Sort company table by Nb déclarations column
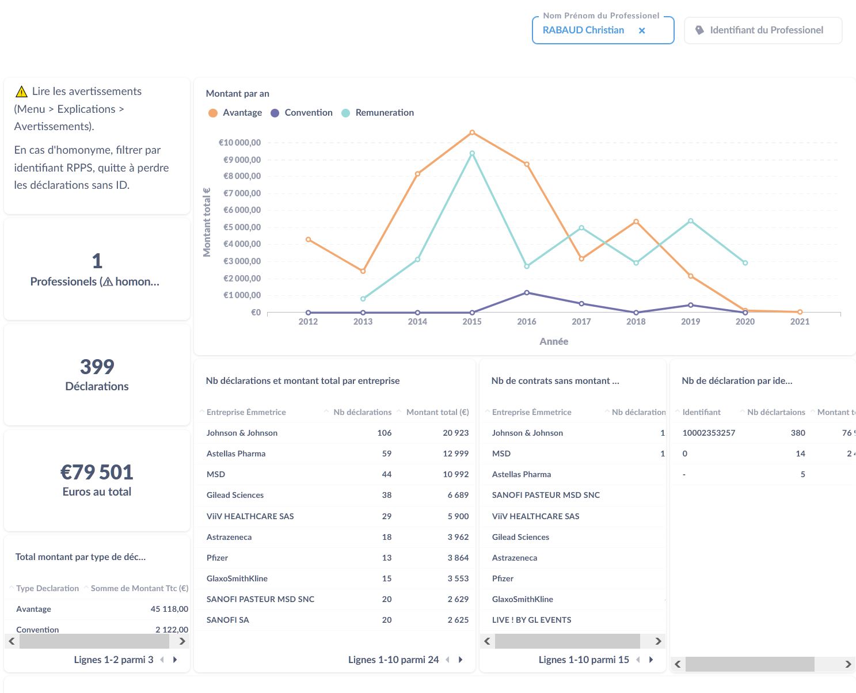Image resolution: width=856 pixels, height=693 pixels. [x=362, y=412]
